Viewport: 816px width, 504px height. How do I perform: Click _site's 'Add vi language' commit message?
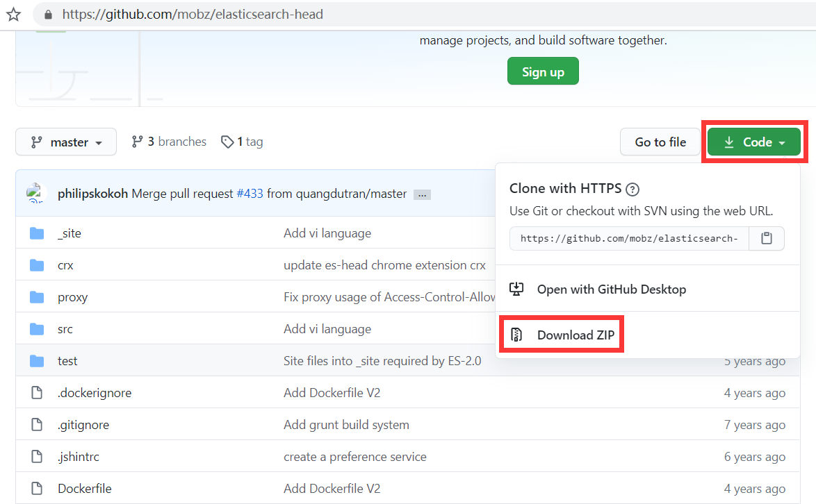327,233
